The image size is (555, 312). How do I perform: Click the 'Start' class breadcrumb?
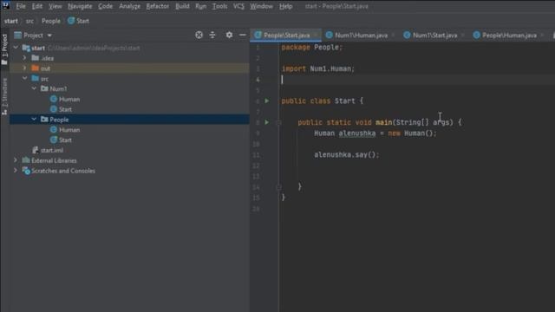(78, 21)
